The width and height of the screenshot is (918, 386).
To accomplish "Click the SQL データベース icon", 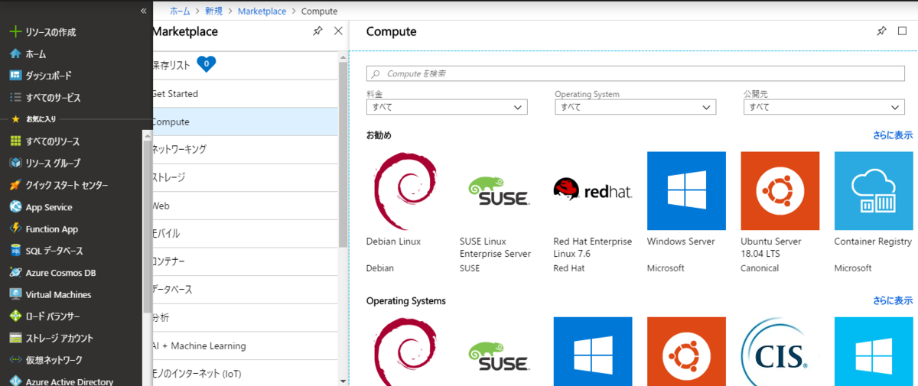I will [15, 251].
